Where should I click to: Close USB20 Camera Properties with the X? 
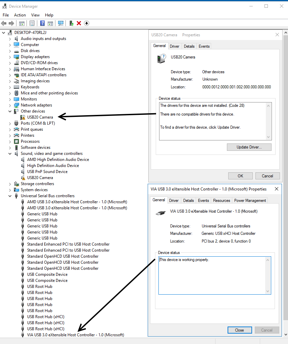(277, 35)
